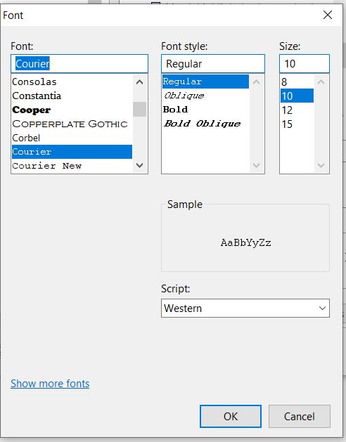Open the Show more fonts link

[50, 384]
